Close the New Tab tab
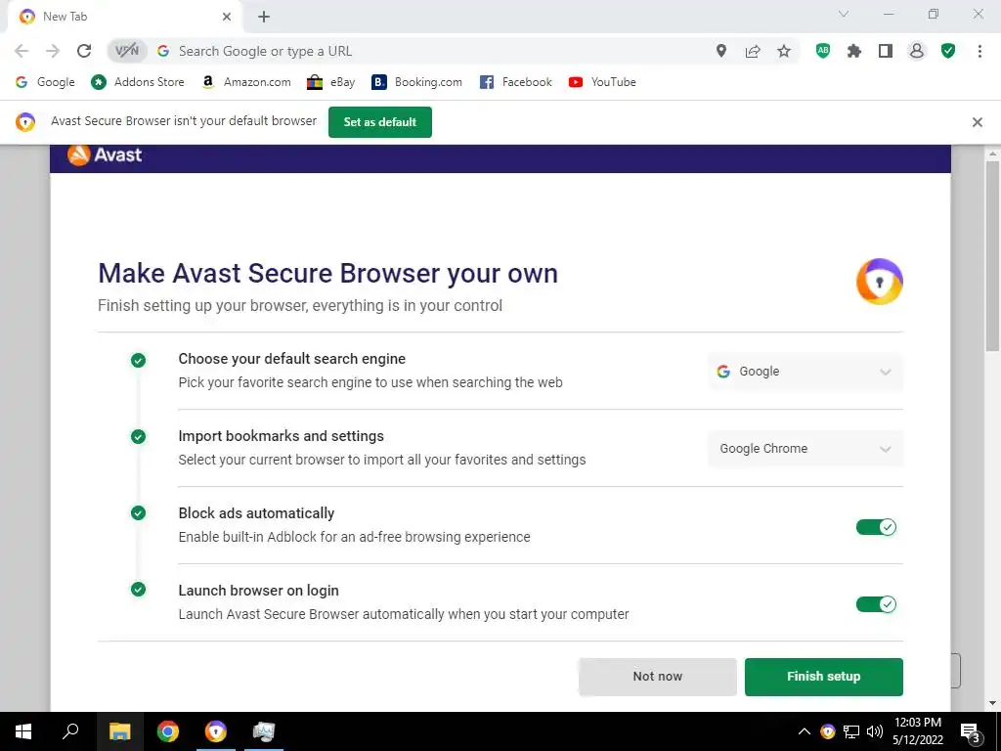 pyautogui.click(x=227, y=17)
